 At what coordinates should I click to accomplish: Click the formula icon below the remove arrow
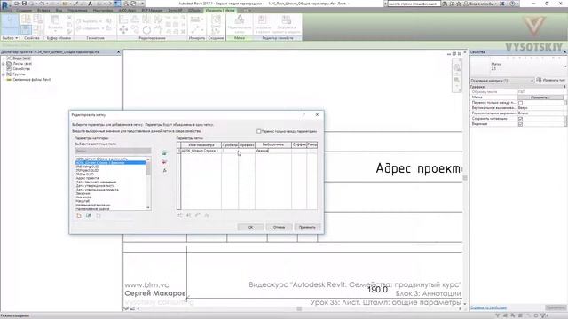click(164, 170)
